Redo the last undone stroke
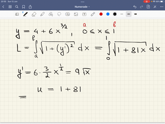 tap(142, 7)
